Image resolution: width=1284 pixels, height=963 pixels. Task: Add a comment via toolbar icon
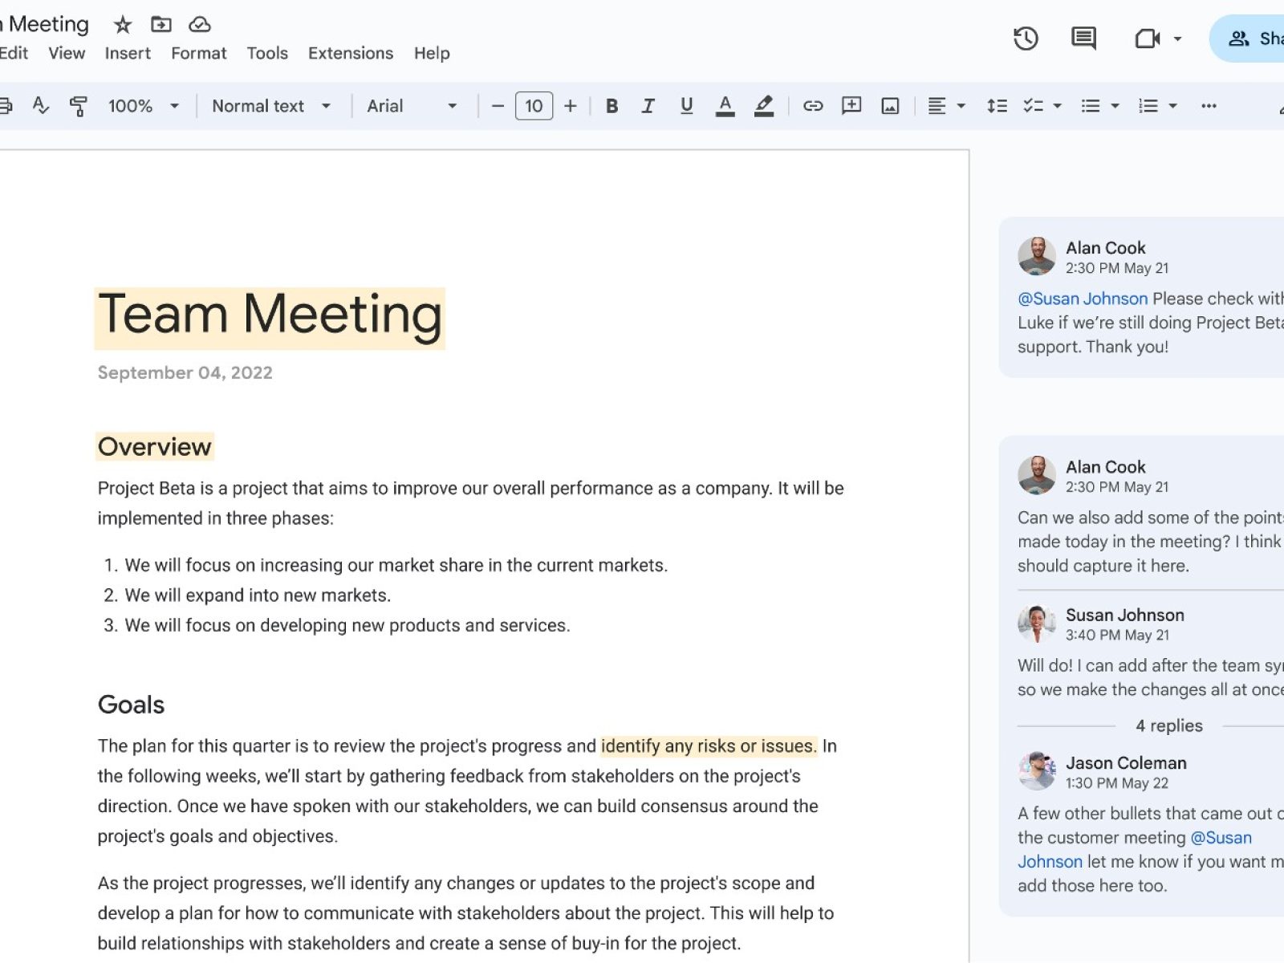(x=851, y=106)
